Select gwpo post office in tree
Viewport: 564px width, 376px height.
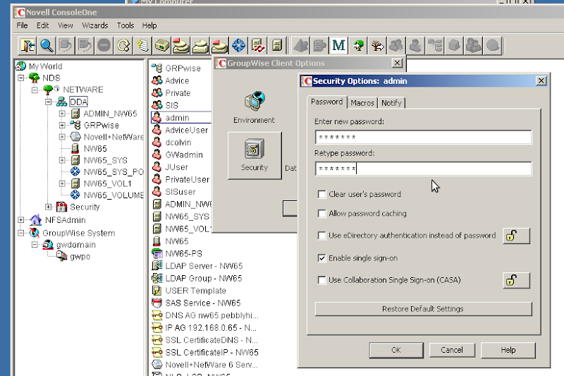click(79, 257)
